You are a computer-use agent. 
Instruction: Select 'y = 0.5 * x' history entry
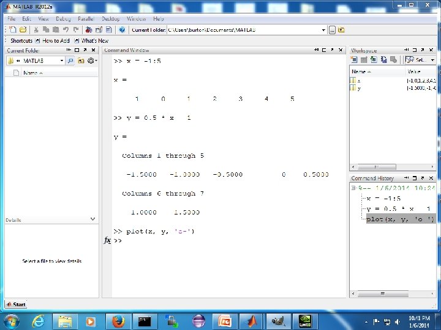tap(398, 209)
